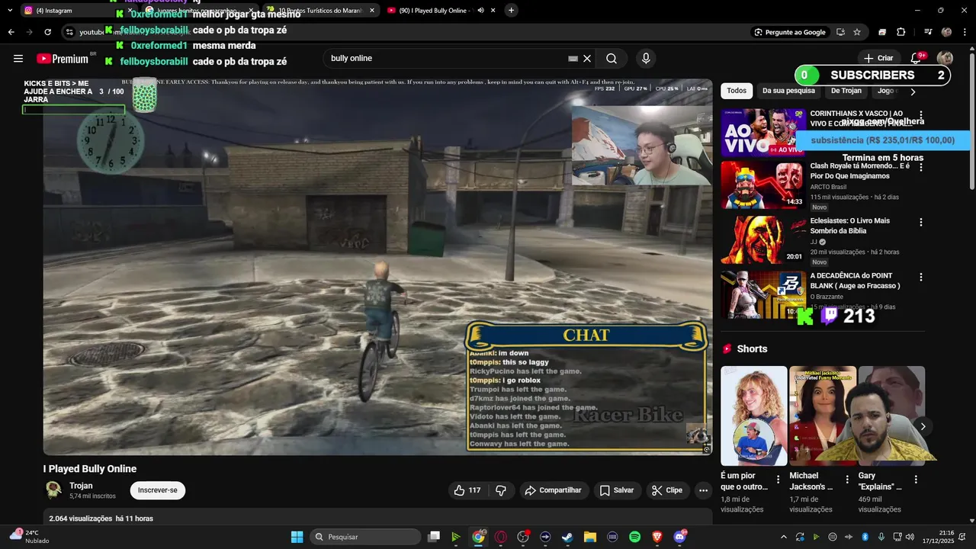This screenshot has width=976, height=549.
Task: Open Clash Royale tá Morrendo thumbnail
Action: [763, 185]
